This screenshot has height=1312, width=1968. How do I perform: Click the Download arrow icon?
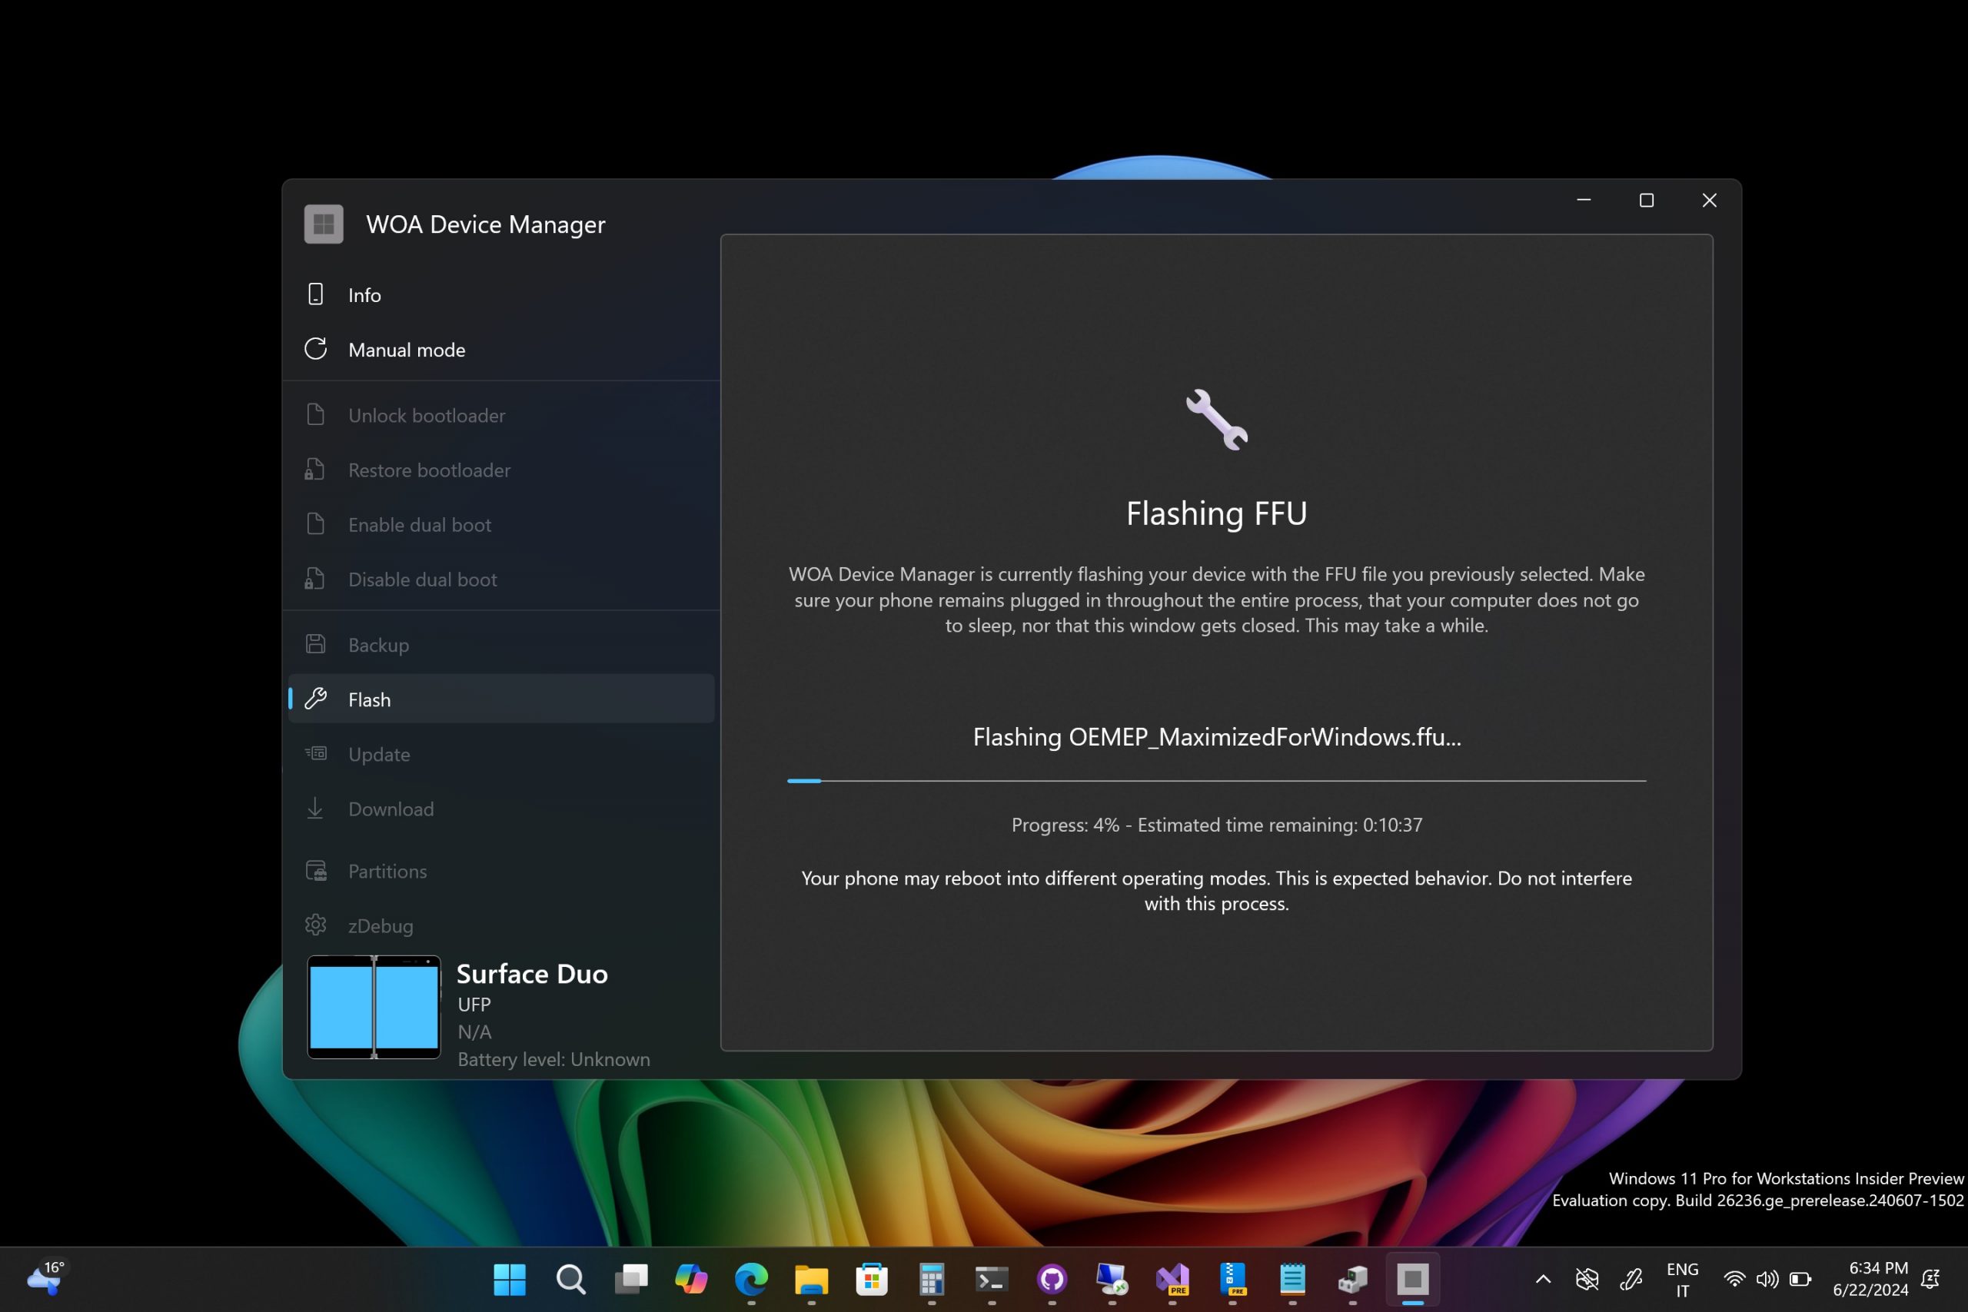coord(315,809)
